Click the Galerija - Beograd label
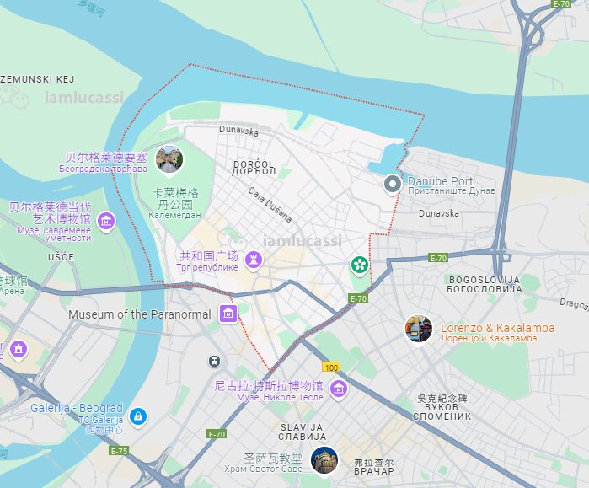 pos(77,408)
